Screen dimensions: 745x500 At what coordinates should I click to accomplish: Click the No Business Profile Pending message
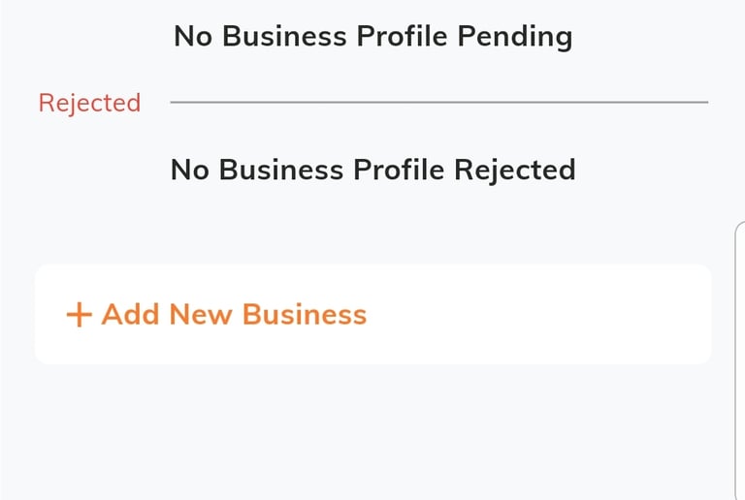click(x=372, y=37)
